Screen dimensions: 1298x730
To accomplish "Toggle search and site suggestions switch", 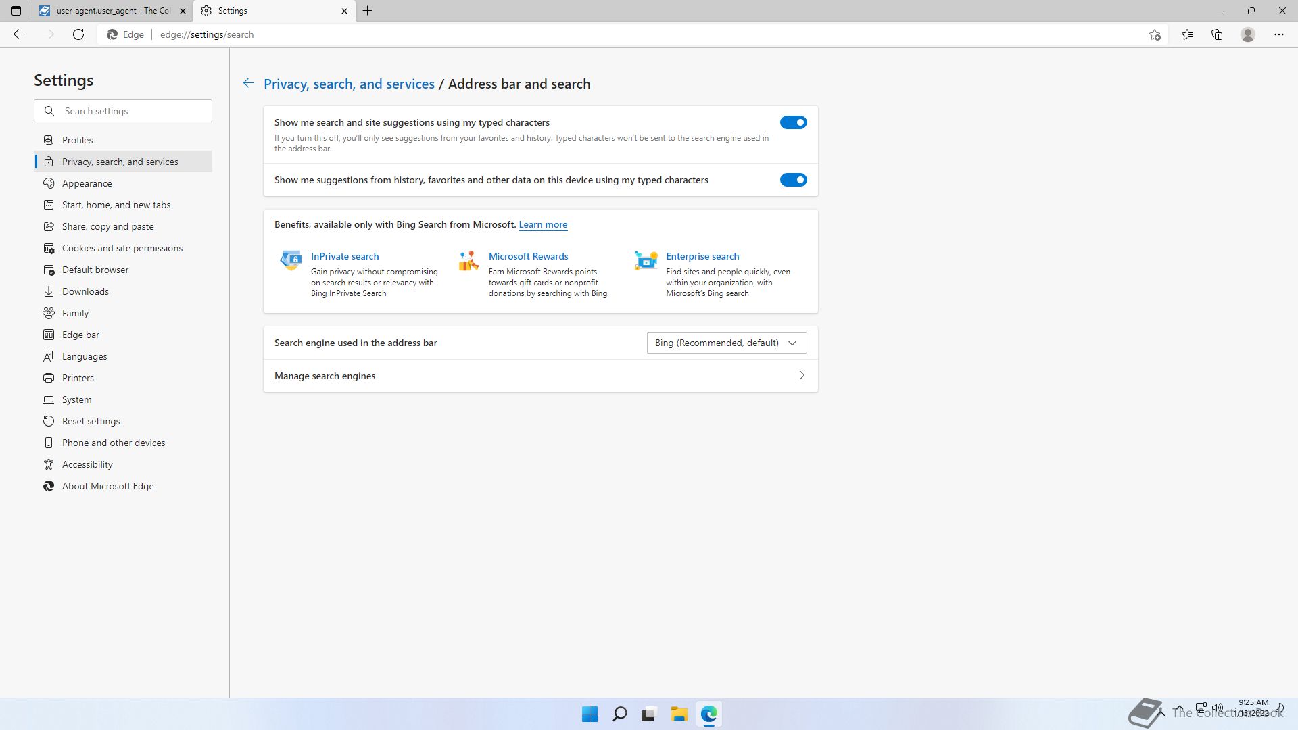I will pos(793,122).
